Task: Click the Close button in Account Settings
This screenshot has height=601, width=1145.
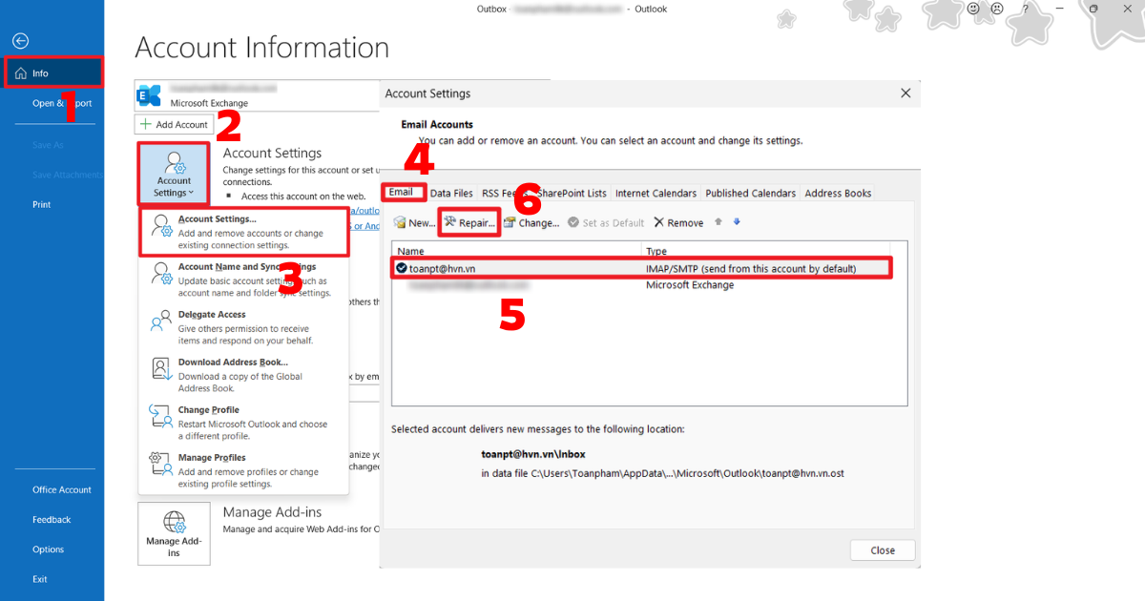Action: [x=883, y=549]
